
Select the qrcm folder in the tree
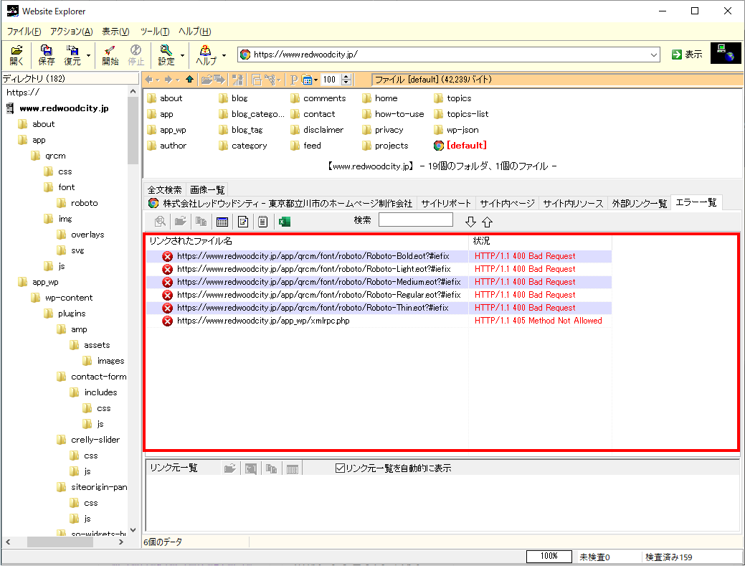tap(55, 156)
